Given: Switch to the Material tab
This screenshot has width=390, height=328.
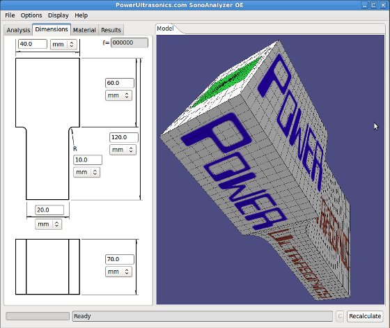Looking at the screenshot, I should [x=84, y=30].
